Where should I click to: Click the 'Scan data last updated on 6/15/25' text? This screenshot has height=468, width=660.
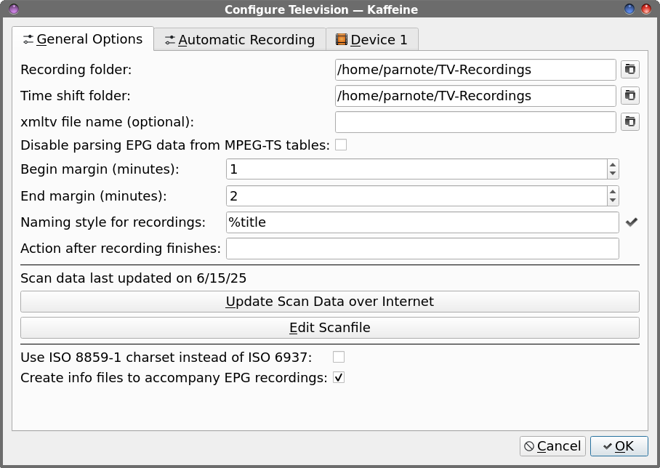click(134, 278)
